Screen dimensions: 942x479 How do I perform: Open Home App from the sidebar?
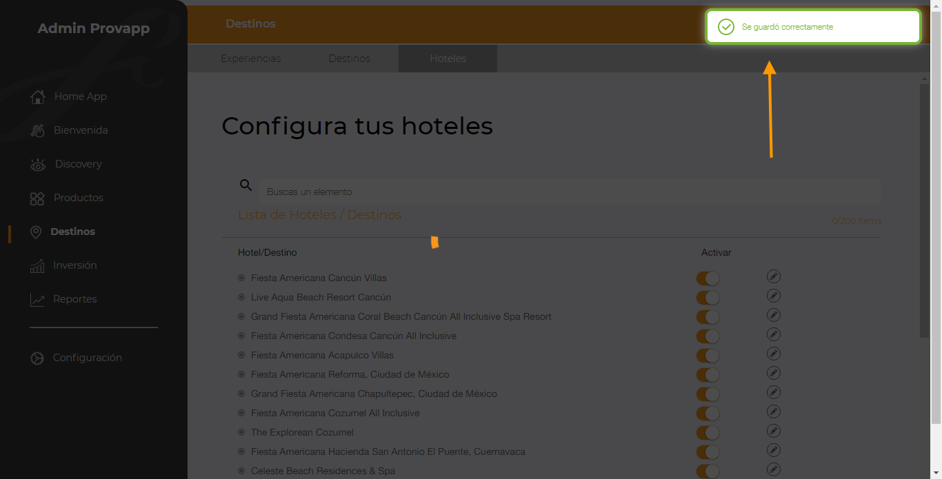tap(68, 96)
